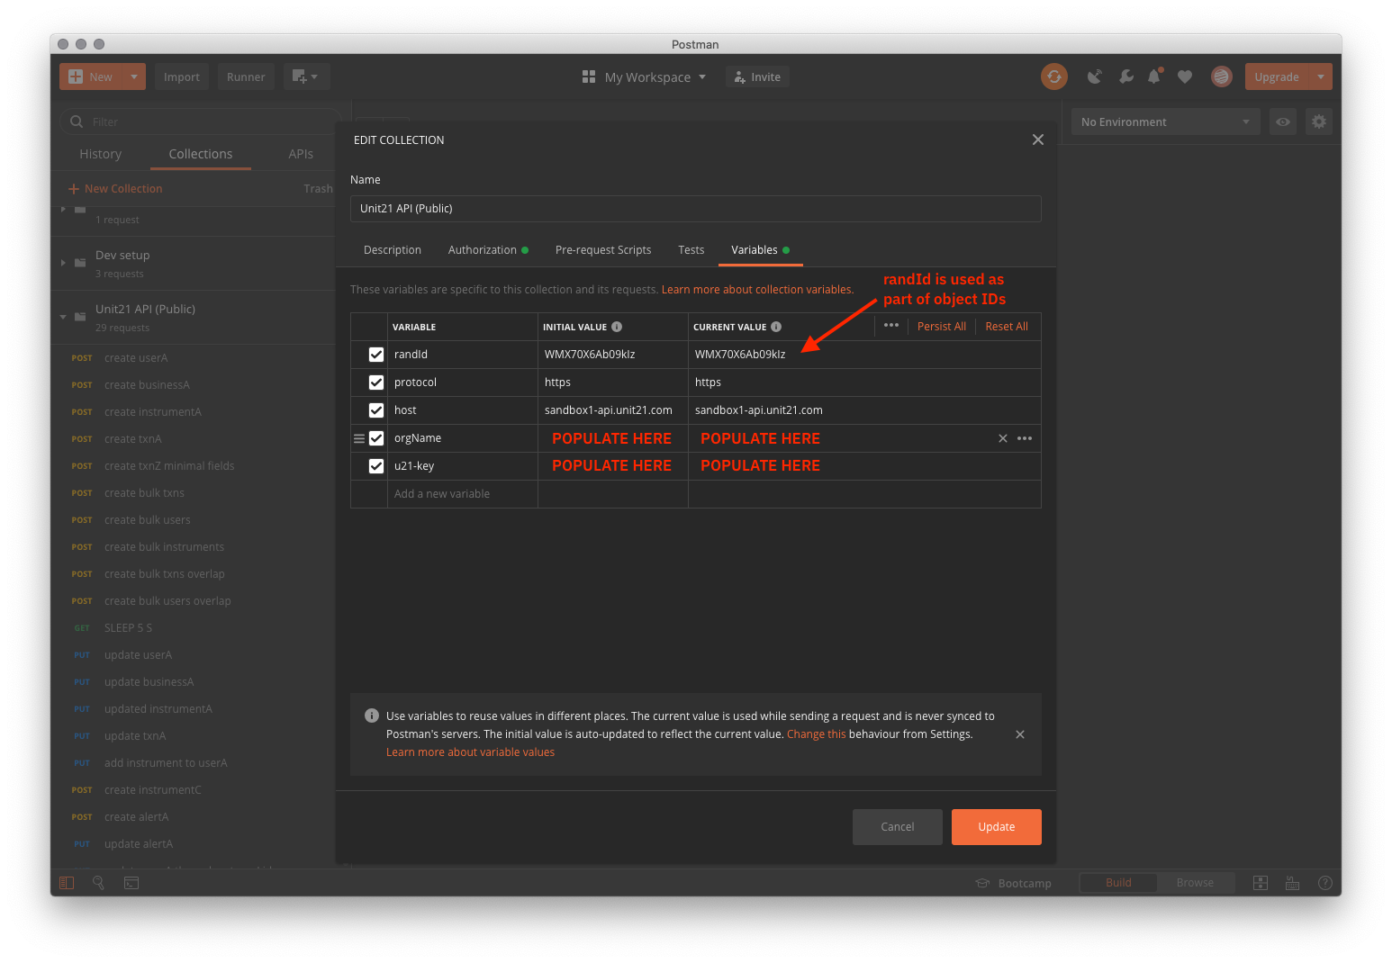Collapse the Unit21 API (Public) collection
1392x963 pixels.
63,317
